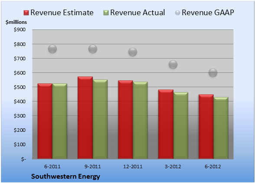255x183 pixels.
Task: Click the "$millions" axis unit label
Action: (16, 22)
